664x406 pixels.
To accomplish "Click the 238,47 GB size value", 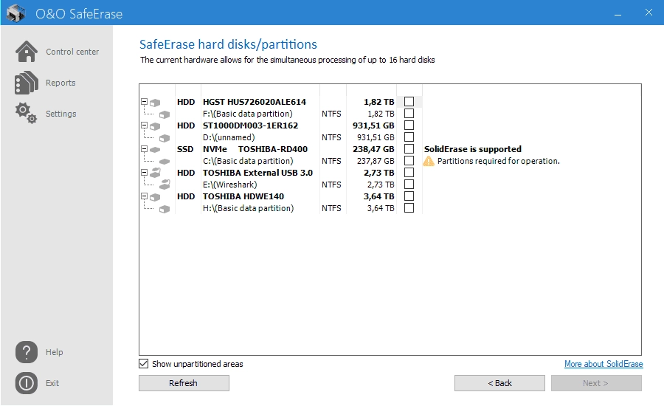I will (x=373, y=149).
